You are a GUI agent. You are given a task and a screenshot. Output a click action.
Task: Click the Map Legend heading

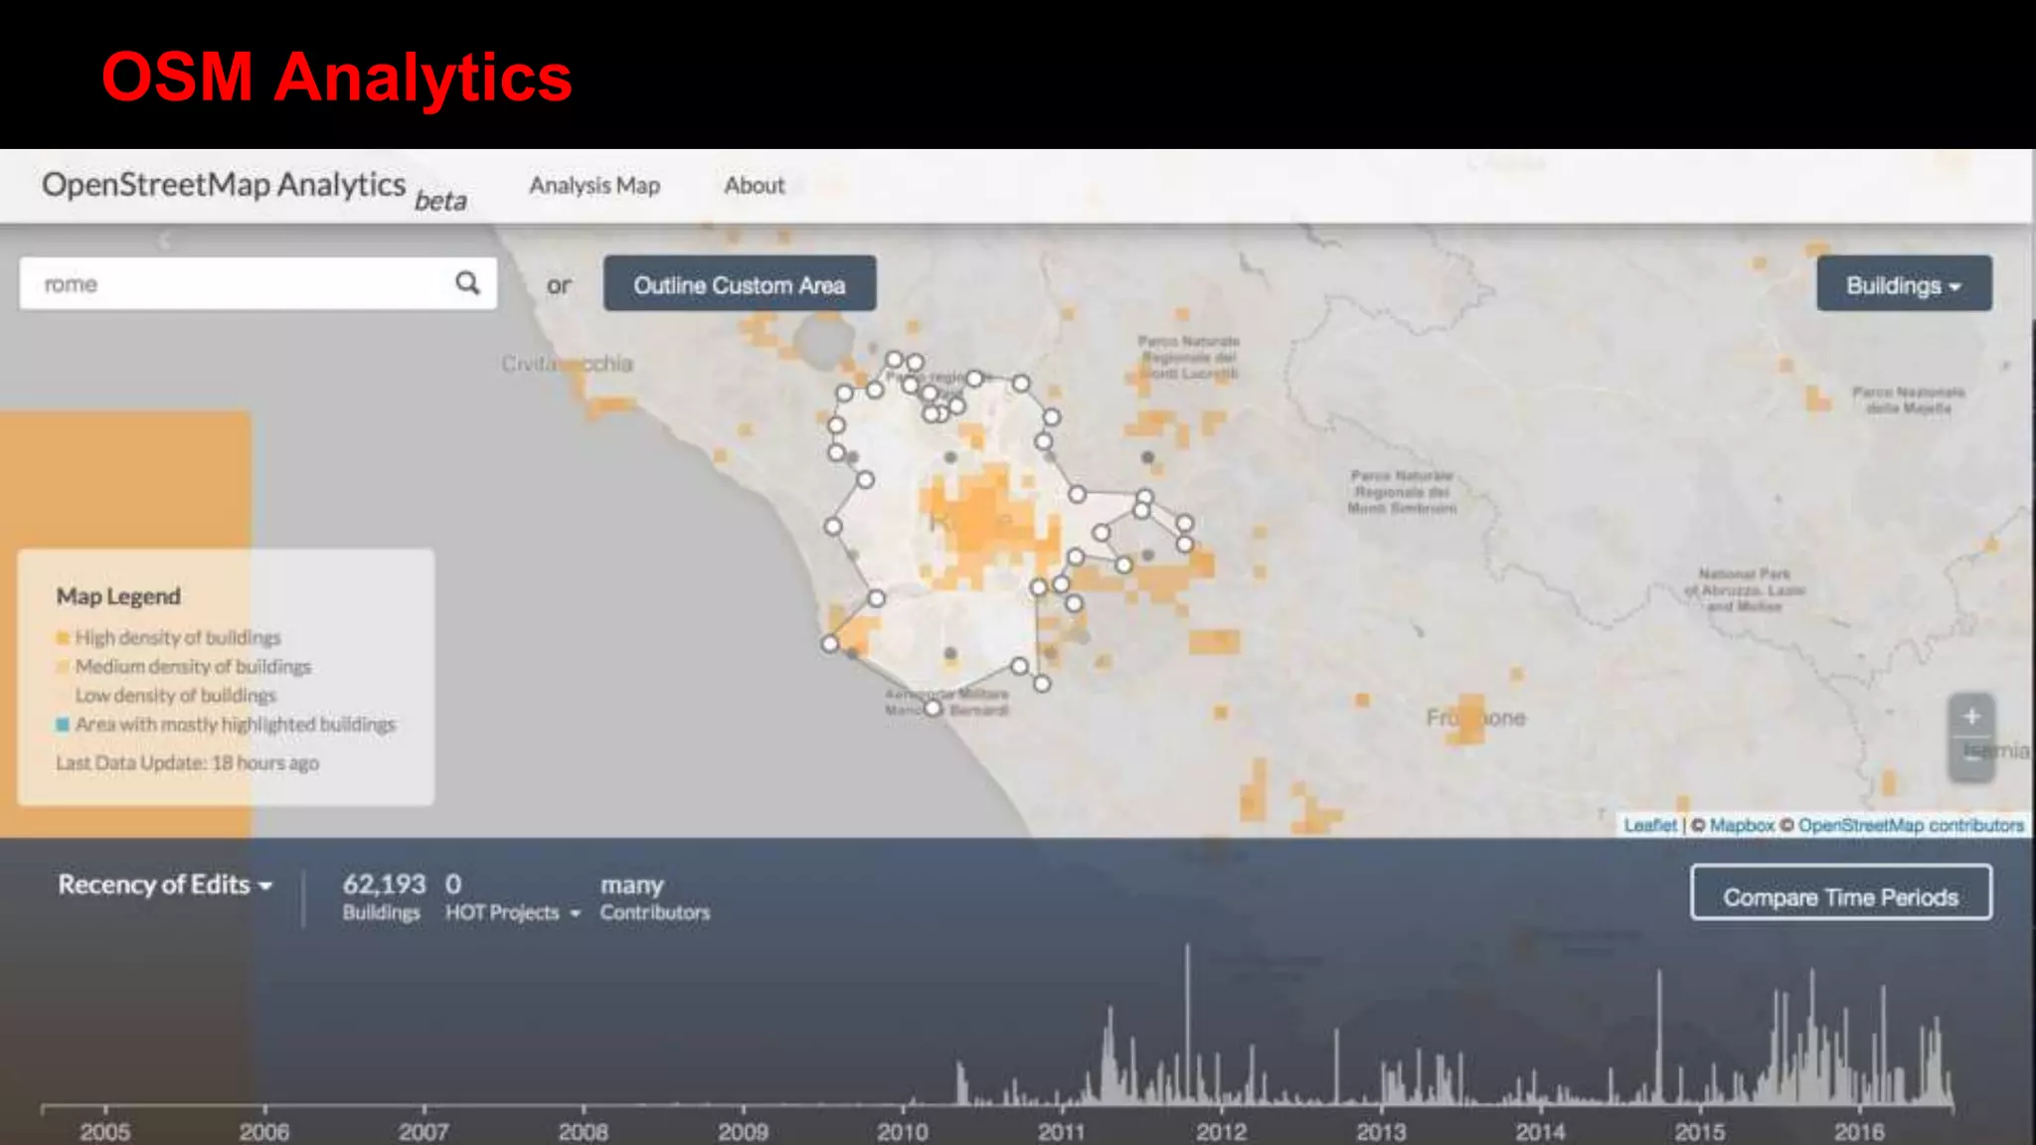click(118, 596)
